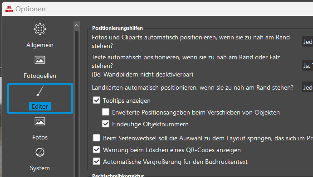This screenshot has width=313, height=177.
Task: Open the Fotos picture icon
Action: tap(40, 121)
